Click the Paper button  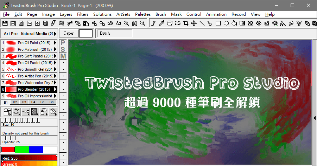click(69, 33)
